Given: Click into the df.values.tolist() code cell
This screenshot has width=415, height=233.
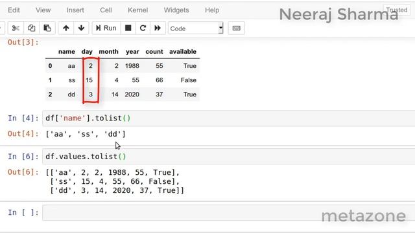Looking at the screenshot, I should click(x=229, y=157).
